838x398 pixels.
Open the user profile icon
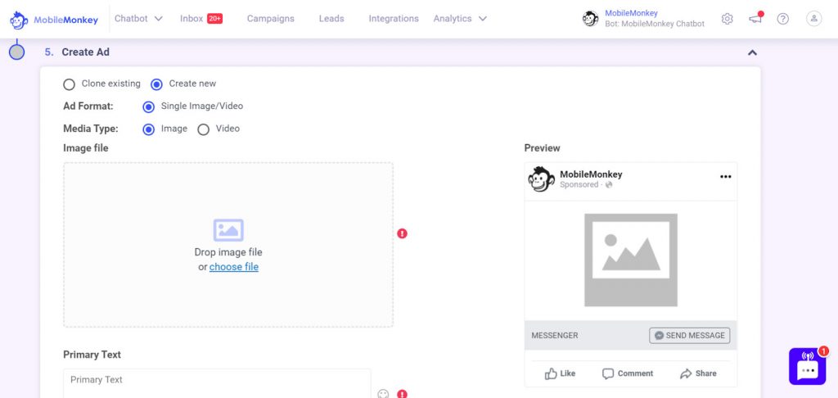point(813,19)
